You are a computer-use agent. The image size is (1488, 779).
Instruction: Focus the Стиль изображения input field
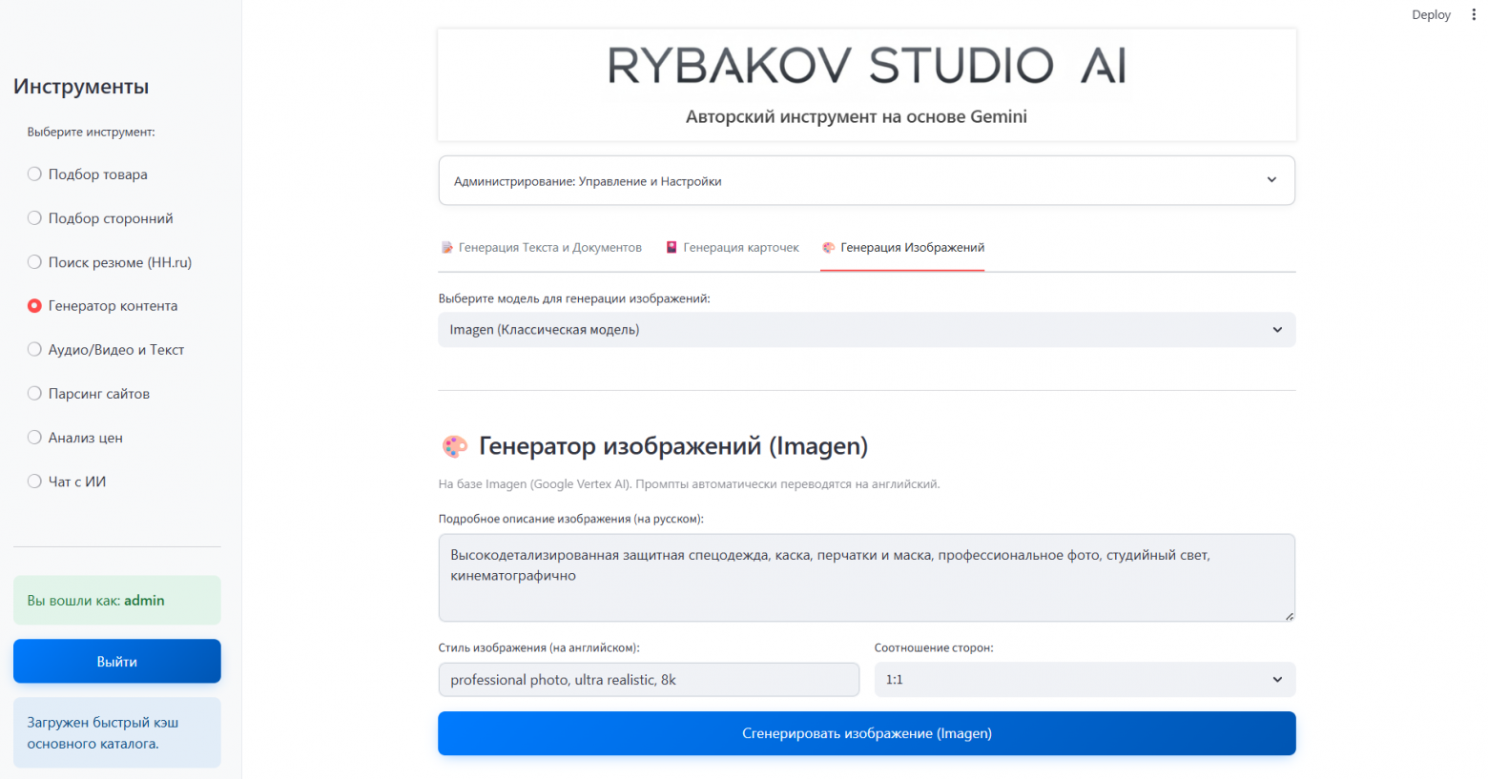coord(649,680)
